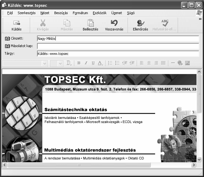Click the Microsoft szakvizsgák link
The height and width of the screenshot is (177, 204).
(103, 122)
